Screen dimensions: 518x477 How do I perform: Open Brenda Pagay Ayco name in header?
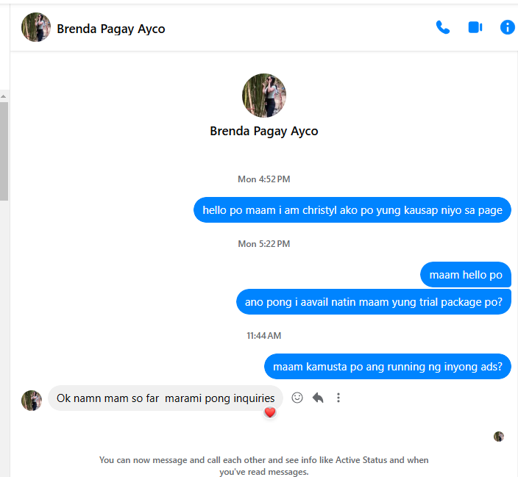[111, 29]
